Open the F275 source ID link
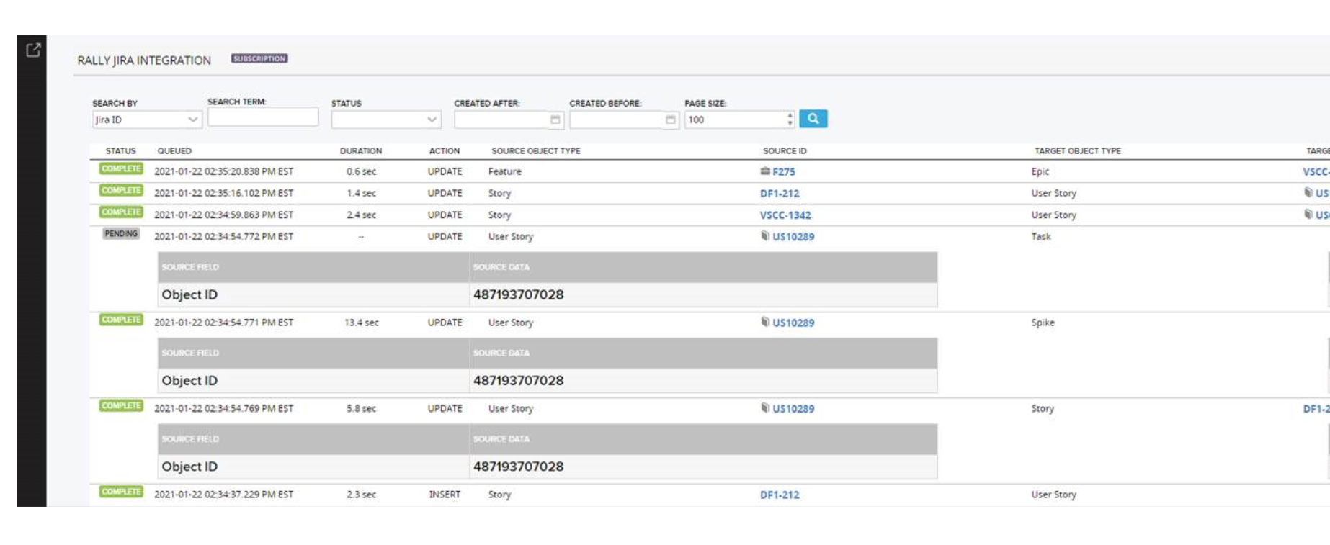The width and height of the screenshot is (1330, 545). (x=784, y=172)
